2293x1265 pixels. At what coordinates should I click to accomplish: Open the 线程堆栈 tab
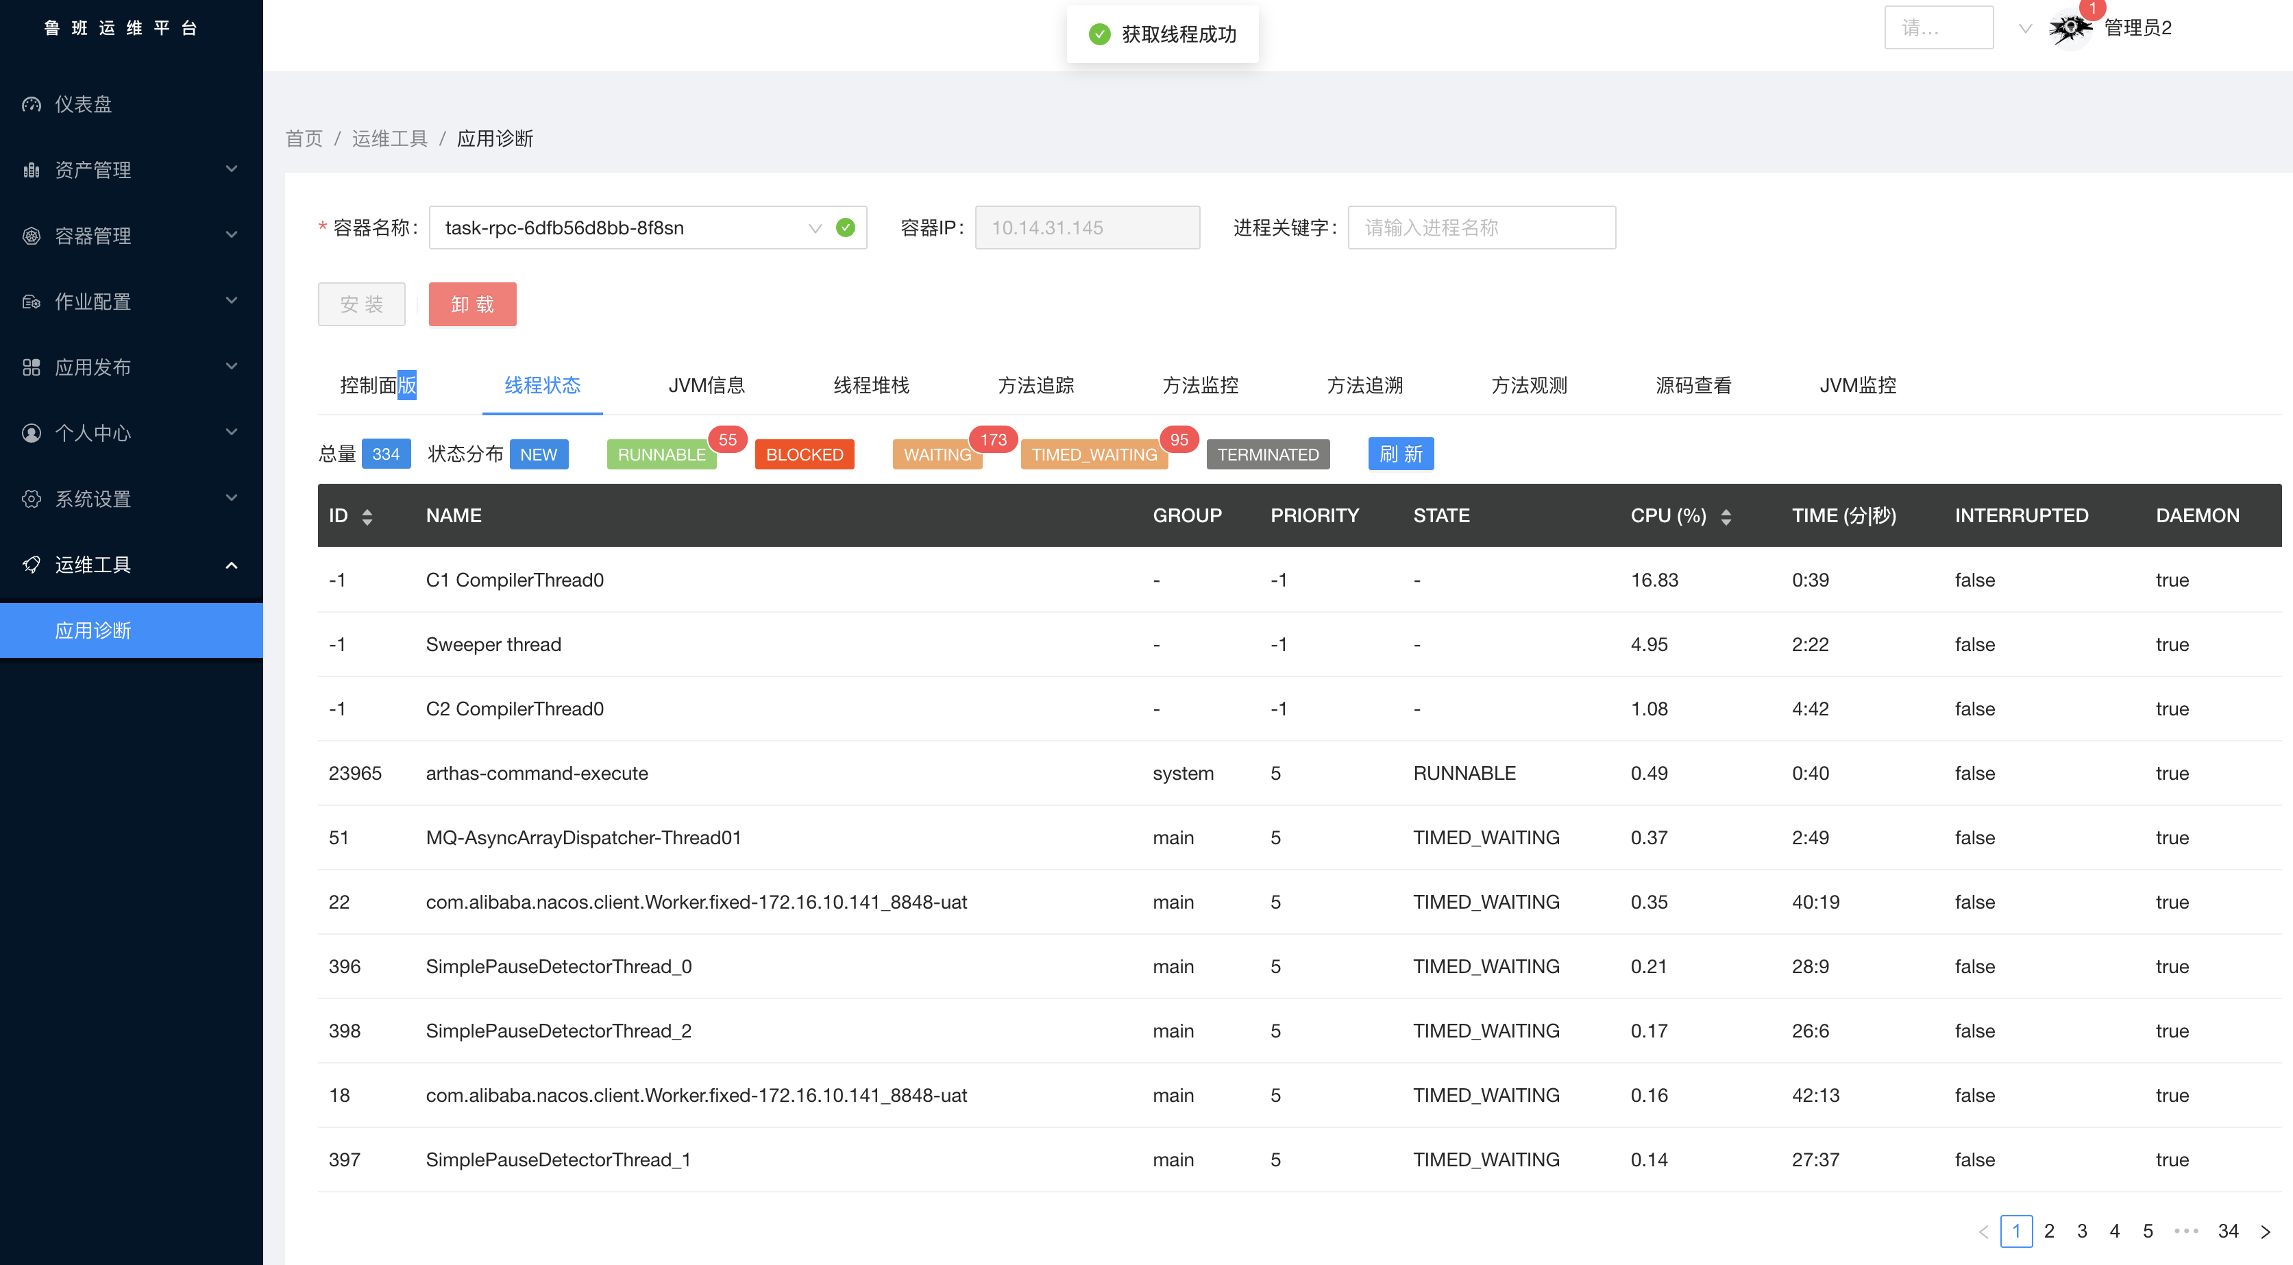(x=870, y=386)
